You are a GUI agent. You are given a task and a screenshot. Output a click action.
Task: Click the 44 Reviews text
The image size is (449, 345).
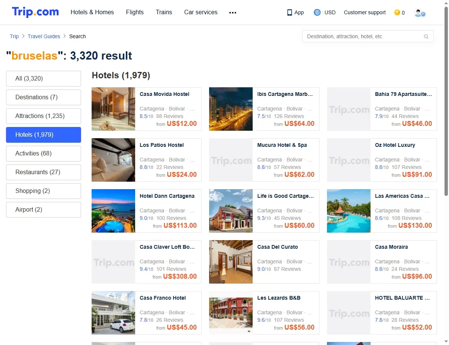coord(405,116)
